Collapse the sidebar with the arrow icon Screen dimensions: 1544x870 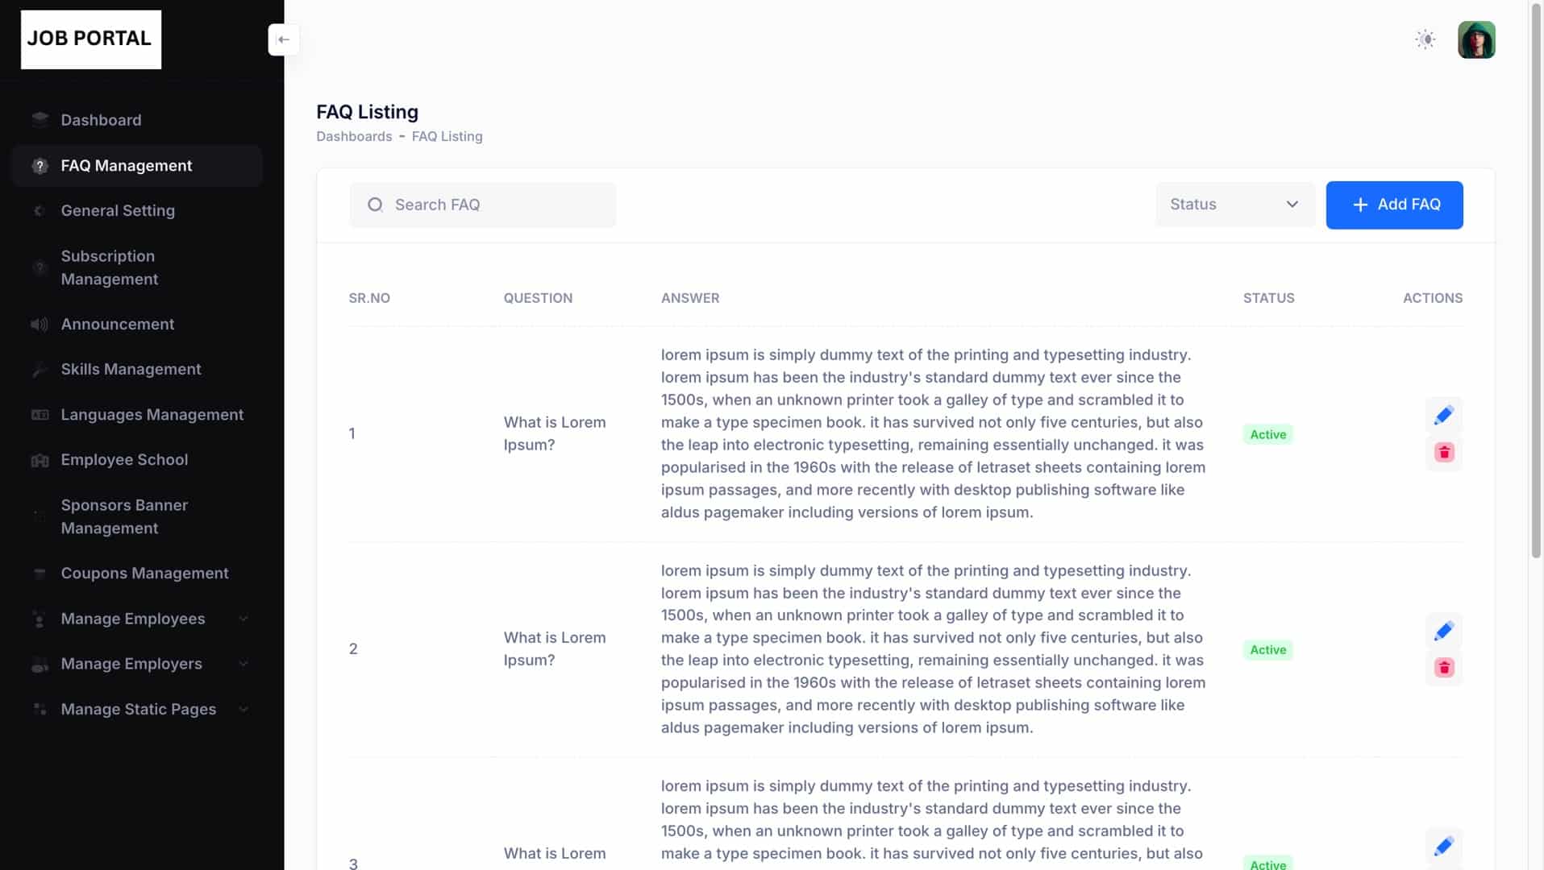coord(284,39)
